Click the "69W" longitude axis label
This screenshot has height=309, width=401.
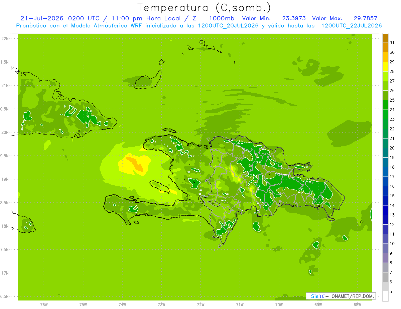[x=318, y=304]
